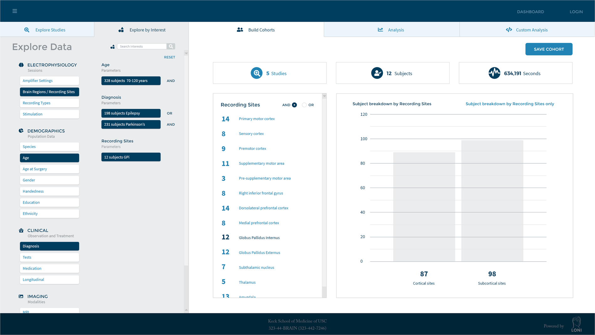The width and height of the screenshot is (595, 335).
Task: Select Medication clinical filter
Action: coord(50,268)
